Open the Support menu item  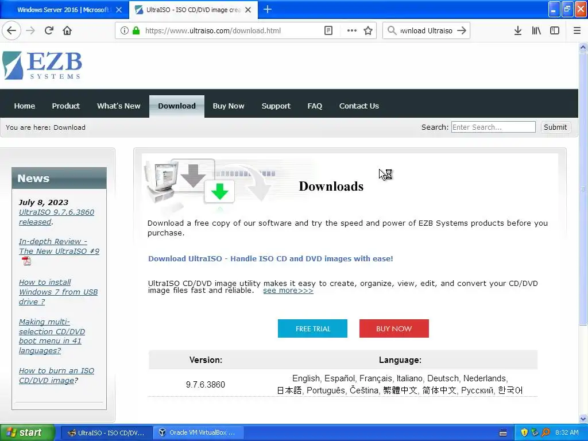coord(276,106)
